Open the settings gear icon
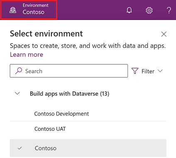The width and height of the screenshot is (176, 158). 149,10
